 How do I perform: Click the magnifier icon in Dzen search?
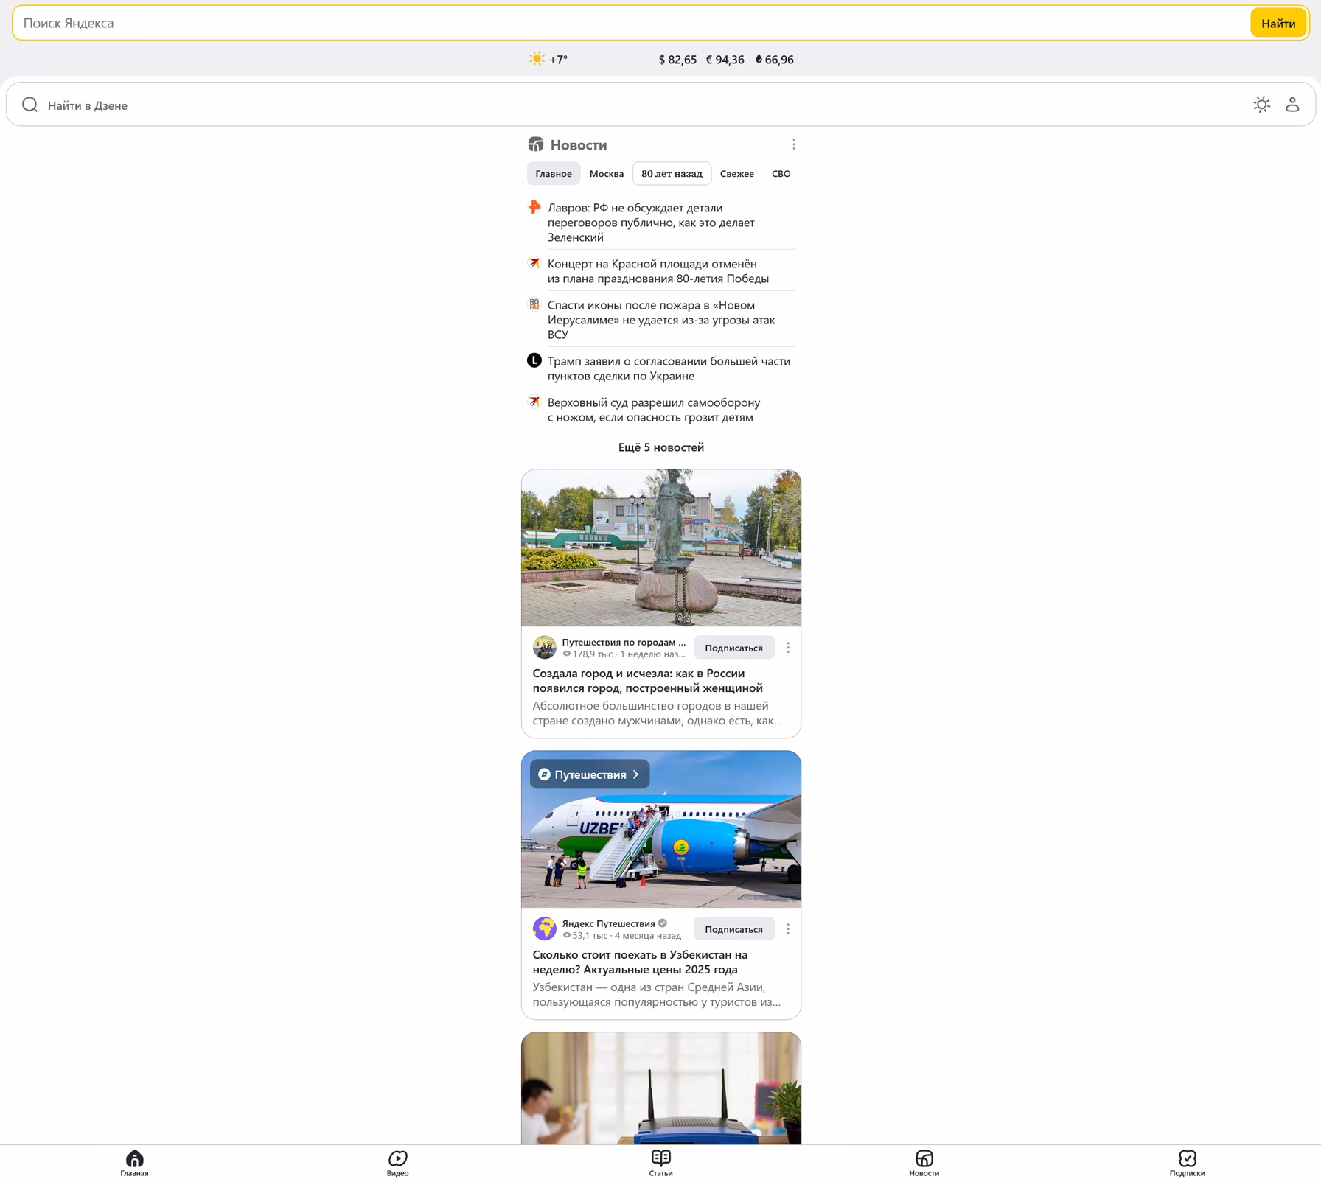[29, 105]
